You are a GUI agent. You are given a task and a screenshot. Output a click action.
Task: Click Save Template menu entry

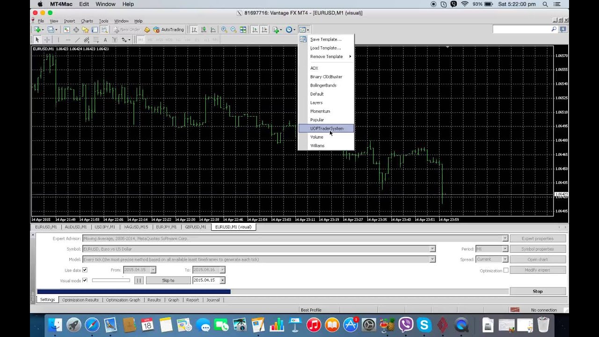326,39
